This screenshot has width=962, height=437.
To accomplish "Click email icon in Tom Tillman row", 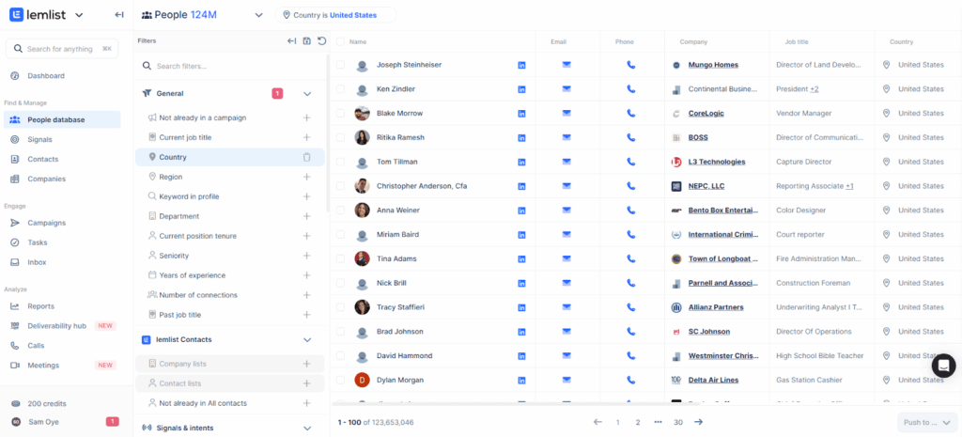I will click(x=566, y=162).
